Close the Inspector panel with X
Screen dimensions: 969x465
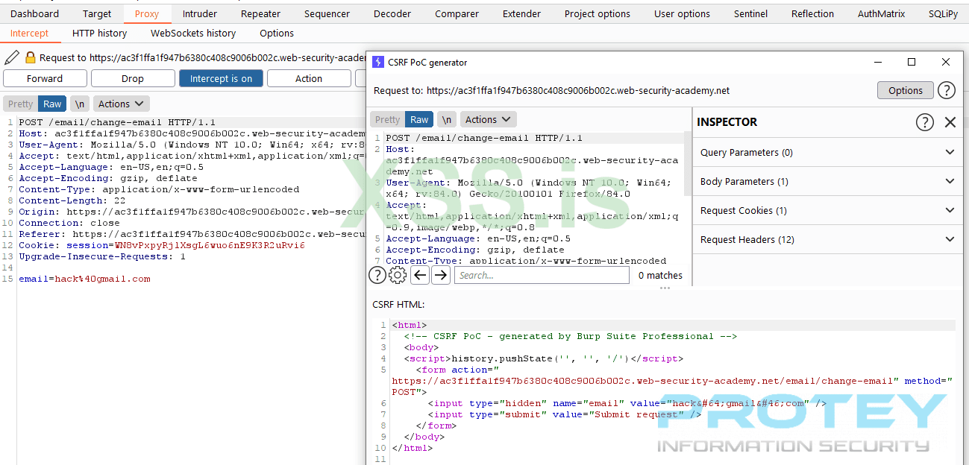click(950, 122)
